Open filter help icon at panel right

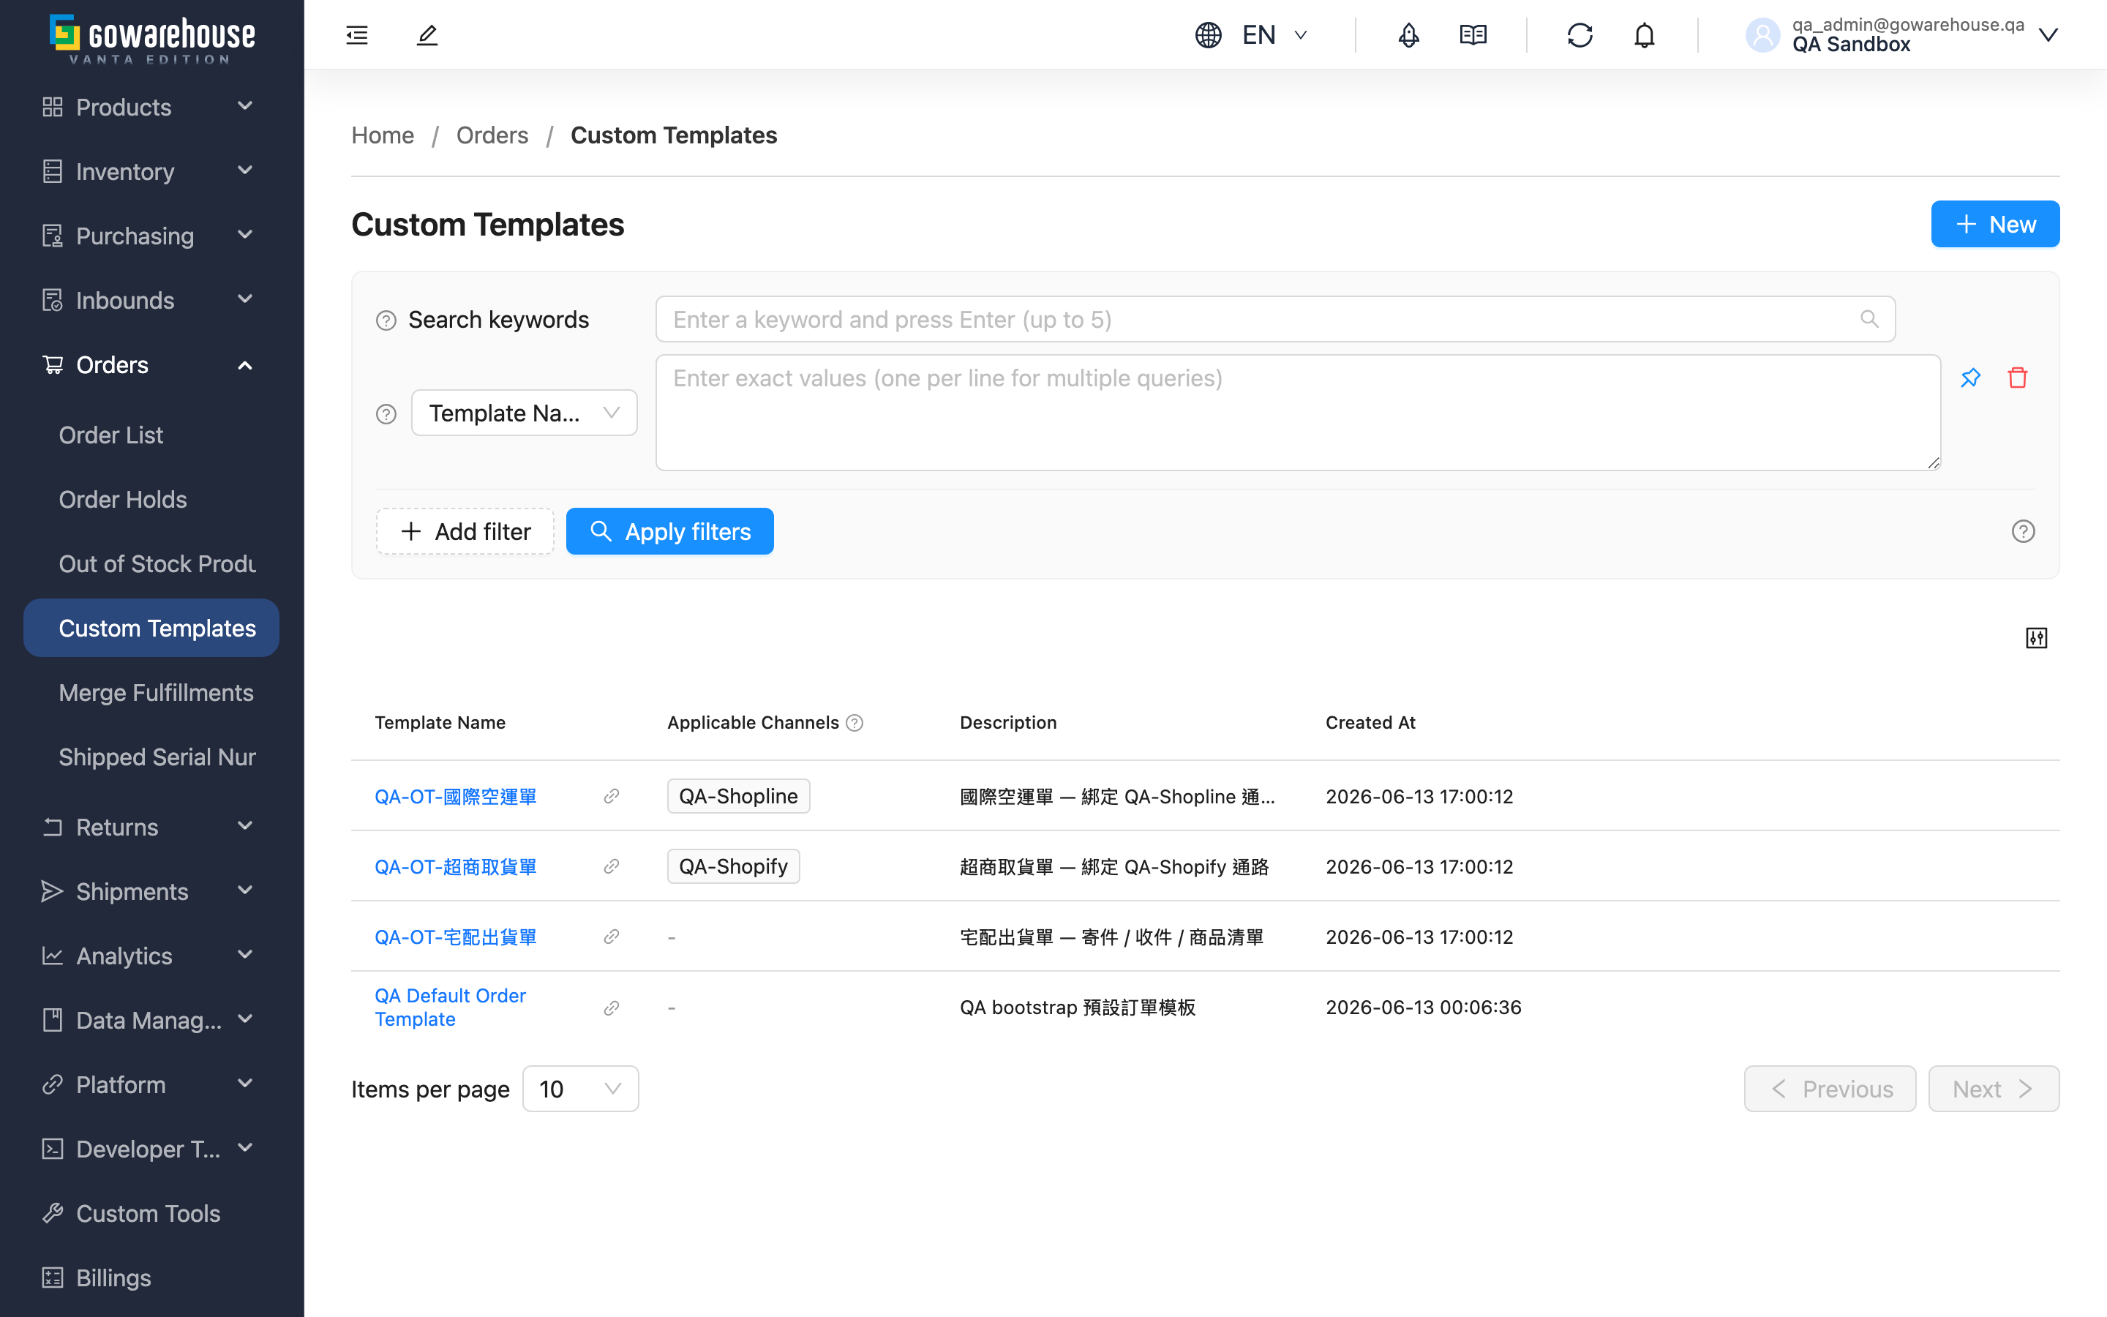pyautogui.click(x=2023, y=531)
